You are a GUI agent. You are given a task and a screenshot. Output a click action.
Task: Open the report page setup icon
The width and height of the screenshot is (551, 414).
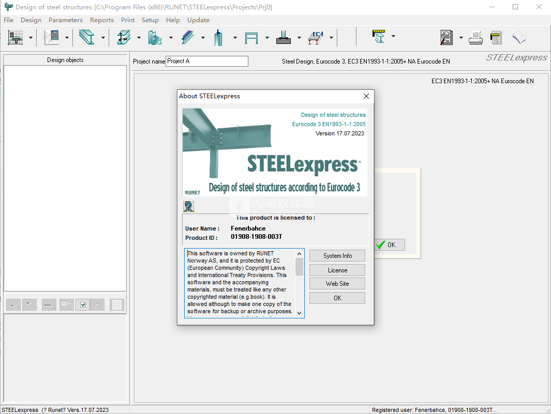(x=496, y=38)
